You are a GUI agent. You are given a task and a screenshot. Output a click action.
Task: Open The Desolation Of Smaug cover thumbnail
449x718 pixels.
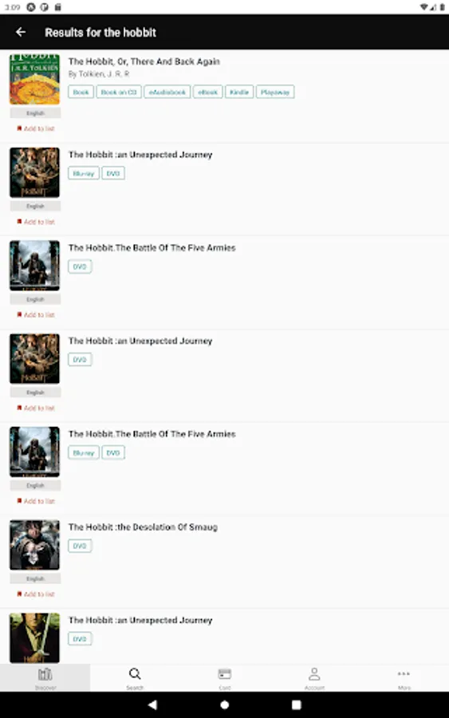tap(35, 545)
